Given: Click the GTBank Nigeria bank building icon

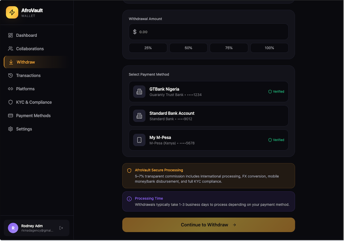Looking at the screenshot, I should pos(139,92).
